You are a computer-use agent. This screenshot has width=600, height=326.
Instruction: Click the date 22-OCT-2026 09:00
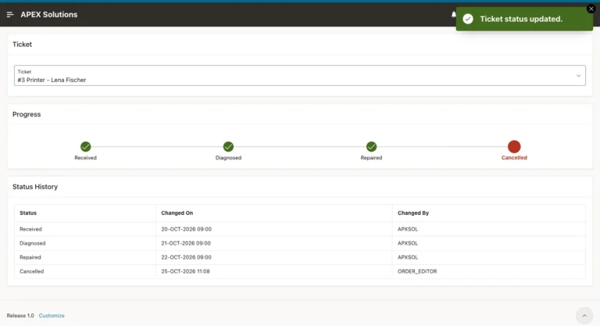[186, 257]
